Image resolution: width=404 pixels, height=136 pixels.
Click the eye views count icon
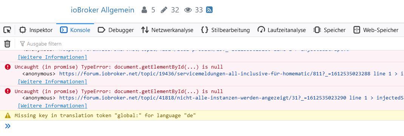click(188, 10)
